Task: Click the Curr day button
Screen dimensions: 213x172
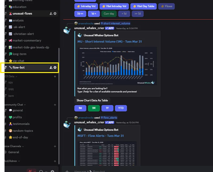Action: (109, 14)
